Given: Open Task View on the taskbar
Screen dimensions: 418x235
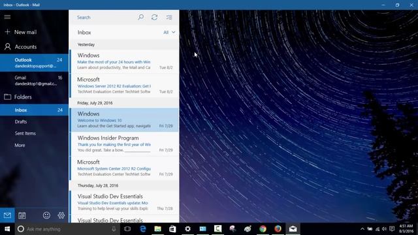Looking at the screenshot, I should click(x=127, y=229).
